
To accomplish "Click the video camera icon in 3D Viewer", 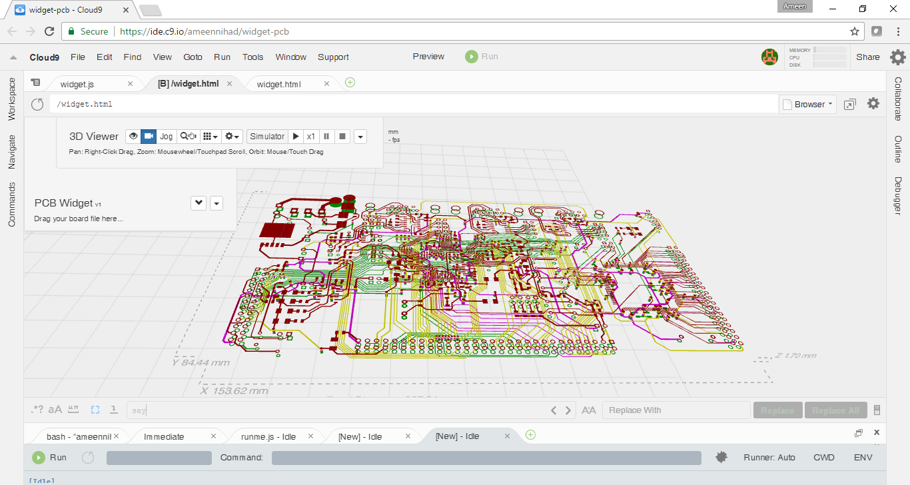I will coord(149,137).
